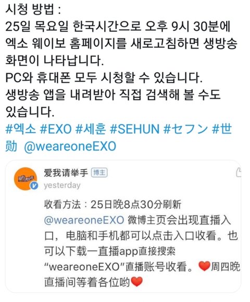Open the orange 爱我请举手 profile avatar
Image resolution: width=250 pixels, height=302 pixels.
point(26,178)
